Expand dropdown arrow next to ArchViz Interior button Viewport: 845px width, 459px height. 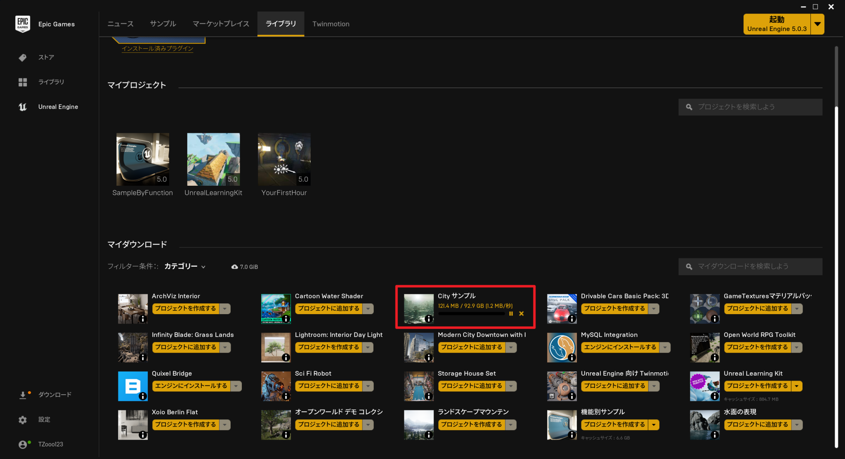coord(225,309)
